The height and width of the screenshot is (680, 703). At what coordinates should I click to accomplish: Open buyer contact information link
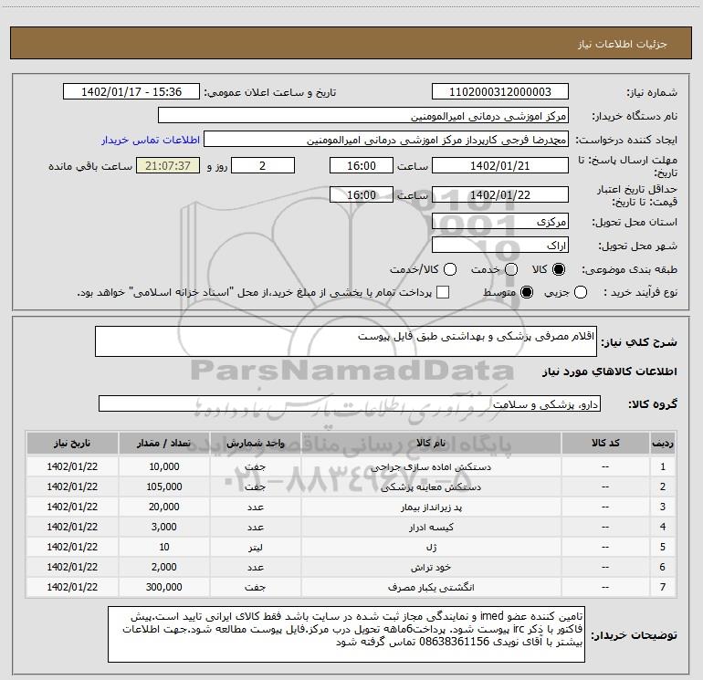coord(151,140)
